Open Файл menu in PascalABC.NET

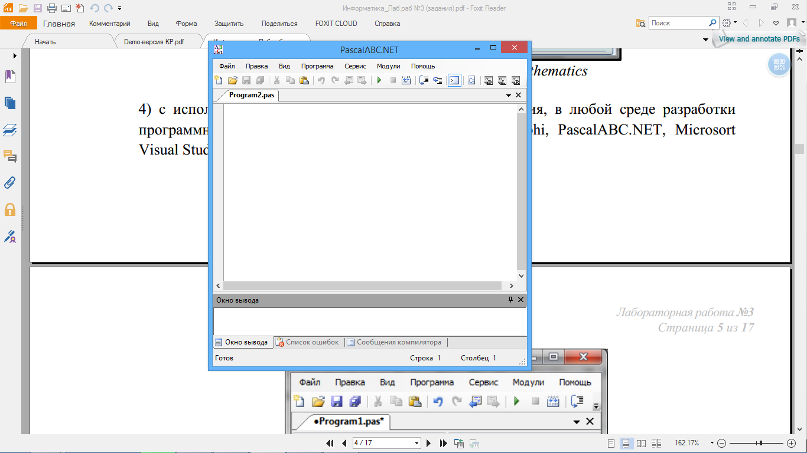pos(227,66)
